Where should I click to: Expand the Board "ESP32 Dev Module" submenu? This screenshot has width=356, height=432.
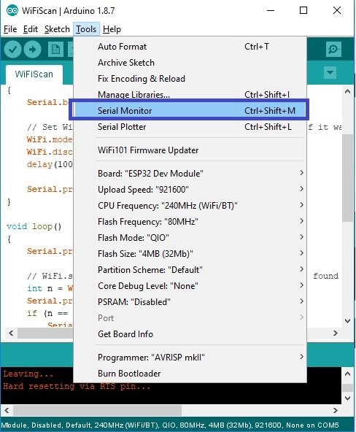[190, 173]
